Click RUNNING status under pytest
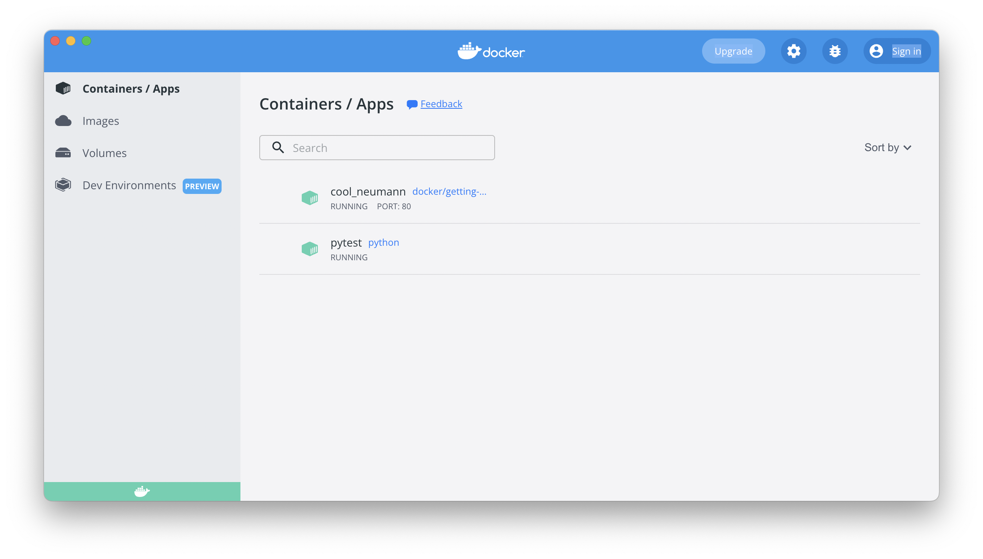 tap(349, 258)
